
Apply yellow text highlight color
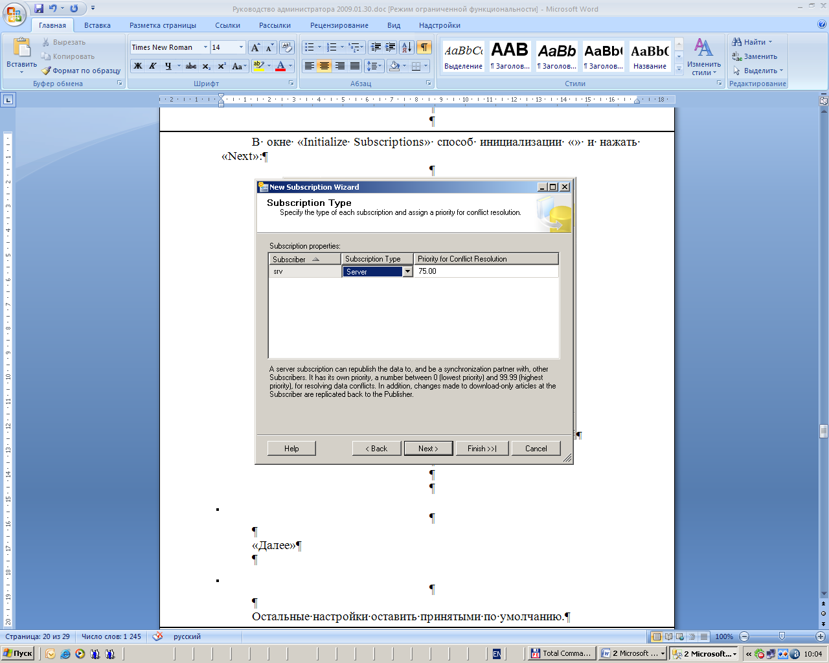pyautogui.click(x=258, y=66)
